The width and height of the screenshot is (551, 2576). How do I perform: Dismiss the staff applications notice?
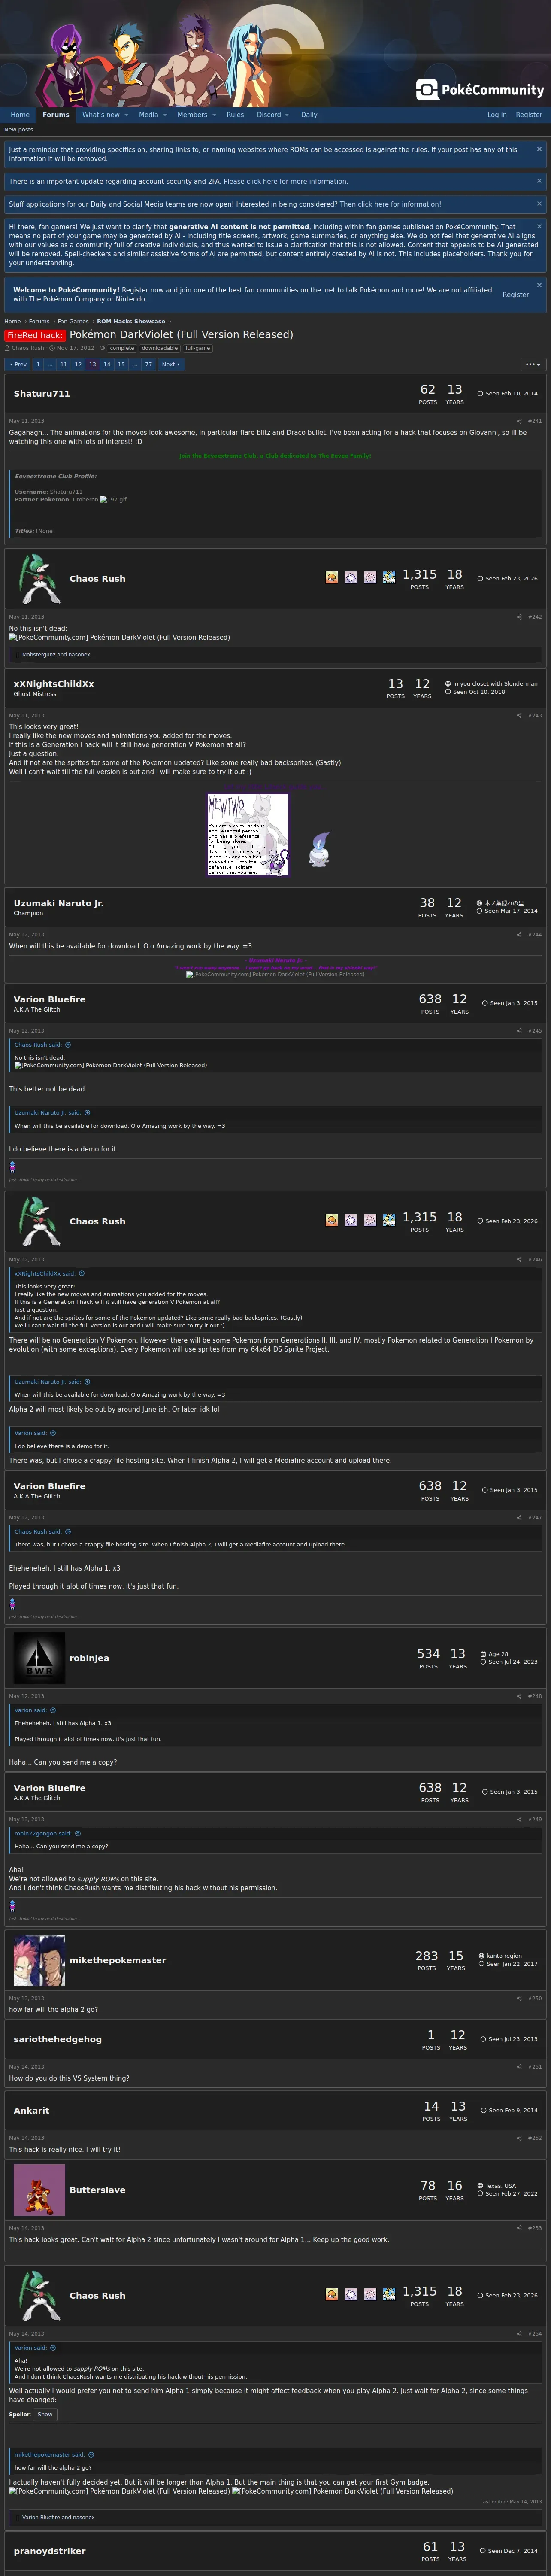tap(539, 203)
